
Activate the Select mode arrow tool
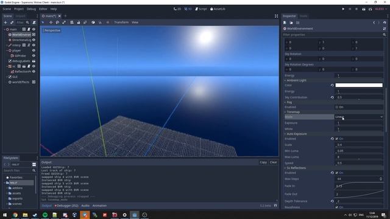pyautogui.click(x=43, y=23)
